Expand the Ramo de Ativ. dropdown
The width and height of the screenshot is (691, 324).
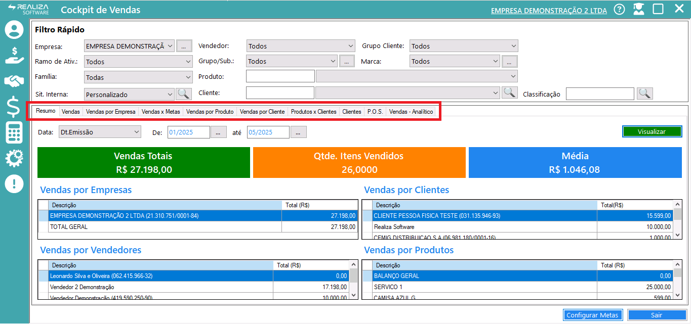[x=138, y=62]
